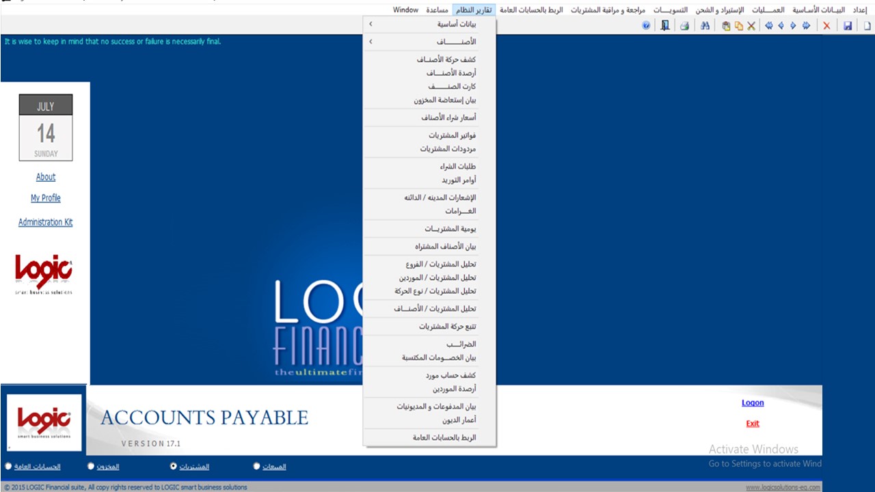
Task: Expand the الأصنــاف submenu
Action: point(431,42)
